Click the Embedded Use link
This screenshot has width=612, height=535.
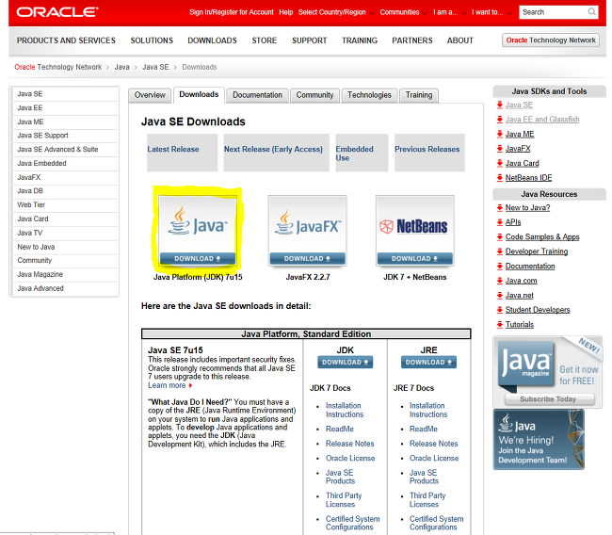click(354, 154)
